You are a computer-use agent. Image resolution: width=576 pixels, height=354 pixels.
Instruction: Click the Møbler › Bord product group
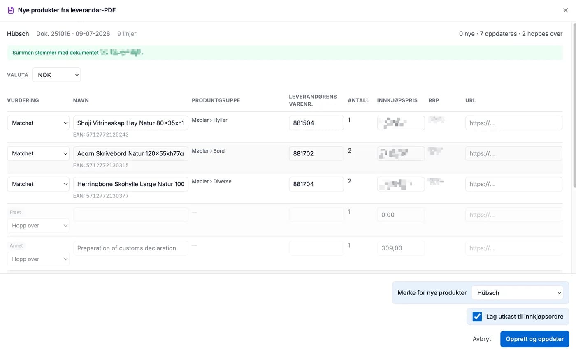click(x=208, y=151)
